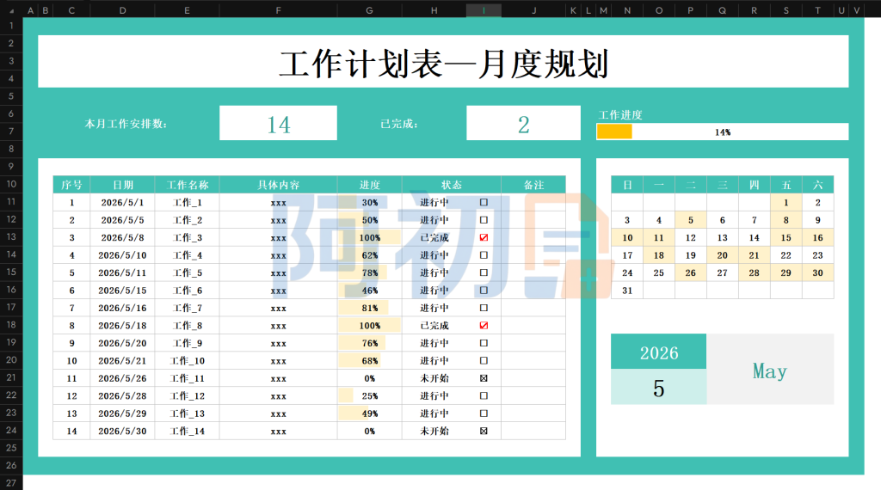Select the 0% progress cell of 工作_14
881x490 pixels.
(370, 431)
